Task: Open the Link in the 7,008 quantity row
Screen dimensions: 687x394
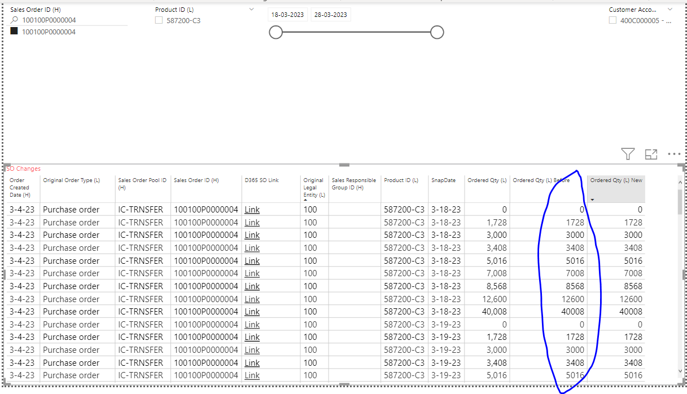Action: [252, 273]
